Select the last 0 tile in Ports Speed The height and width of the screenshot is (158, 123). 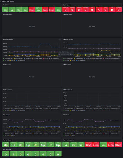point(119,9)
